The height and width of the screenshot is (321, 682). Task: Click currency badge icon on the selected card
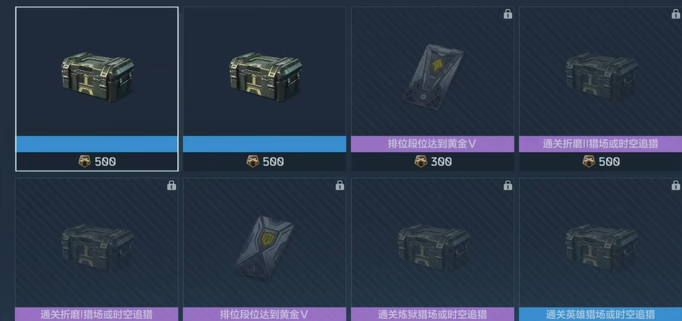[85, 162]
